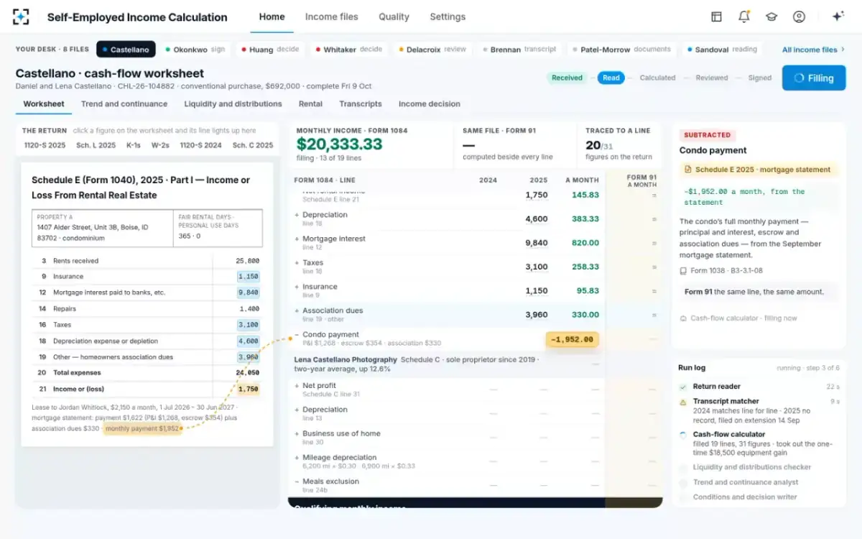Open Schedule E 2025 mortgage statement source
The height and width of the screenshot is (539, 862).
(x=759, y=170)
